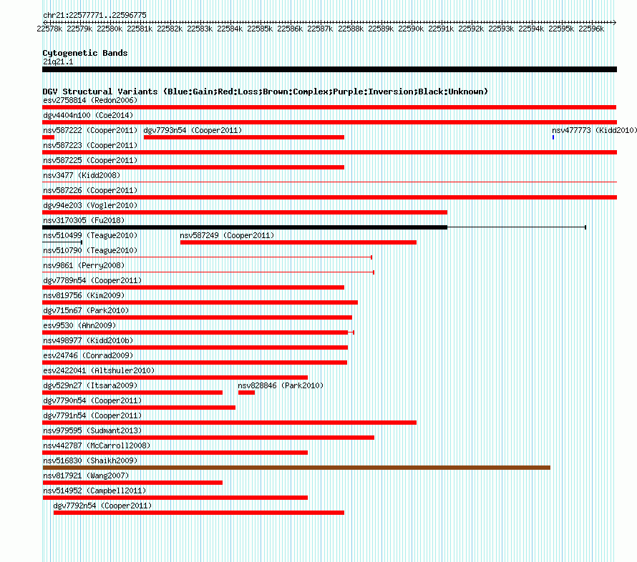
Task: Click the 22587k ruler tick label
Action: point(320,29)
